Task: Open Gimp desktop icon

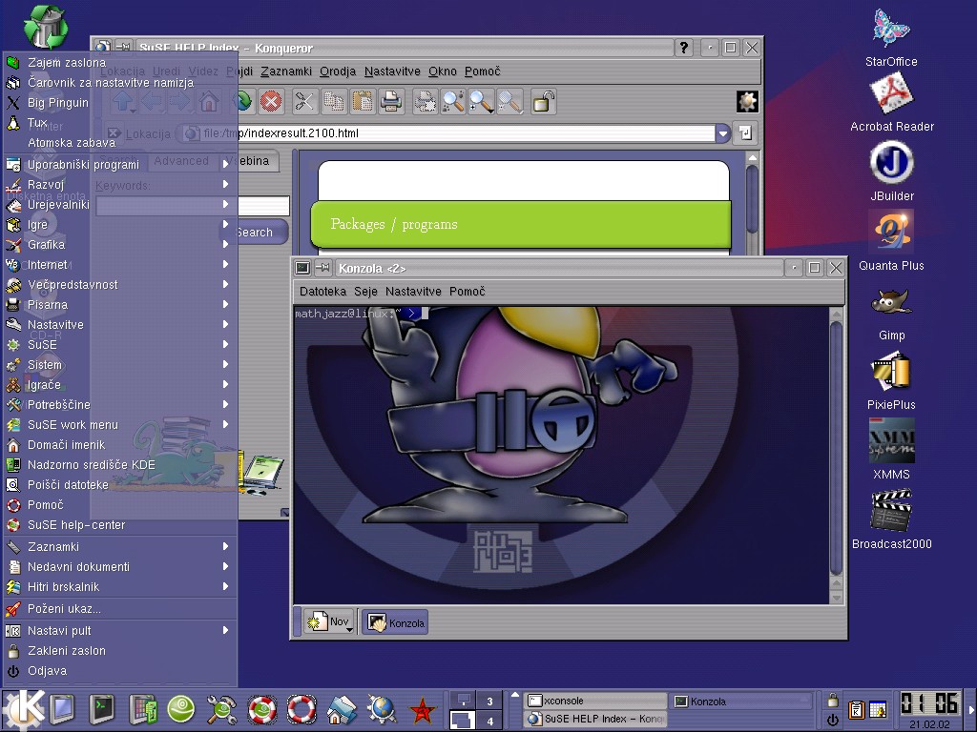Action: point(892,315)
